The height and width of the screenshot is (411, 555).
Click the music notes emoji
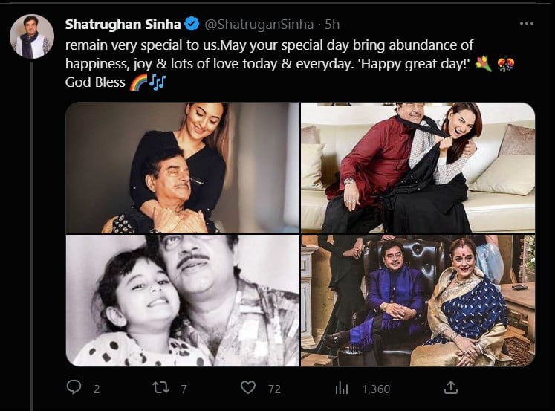[157, 81]
